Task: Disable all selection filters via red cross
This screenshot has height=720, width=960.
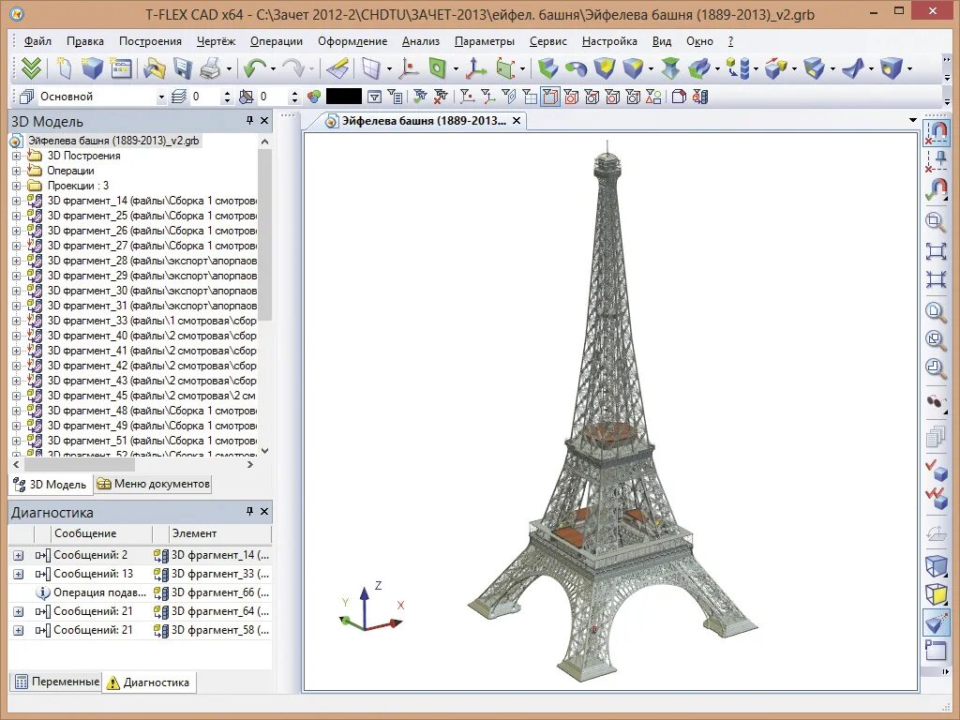Action: [441, 97]
